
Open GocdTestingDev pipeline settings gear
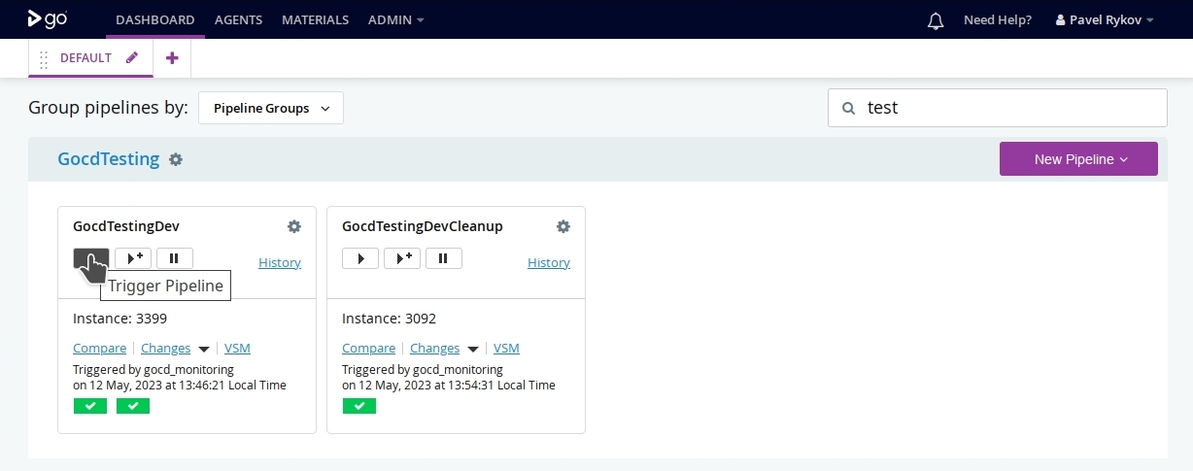294,226
